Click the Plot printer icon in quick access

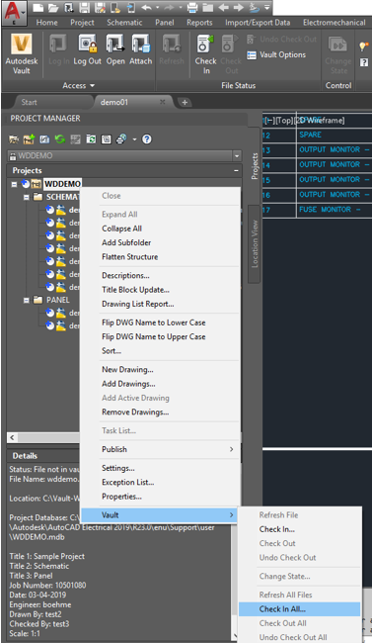[x=192, y=7]
